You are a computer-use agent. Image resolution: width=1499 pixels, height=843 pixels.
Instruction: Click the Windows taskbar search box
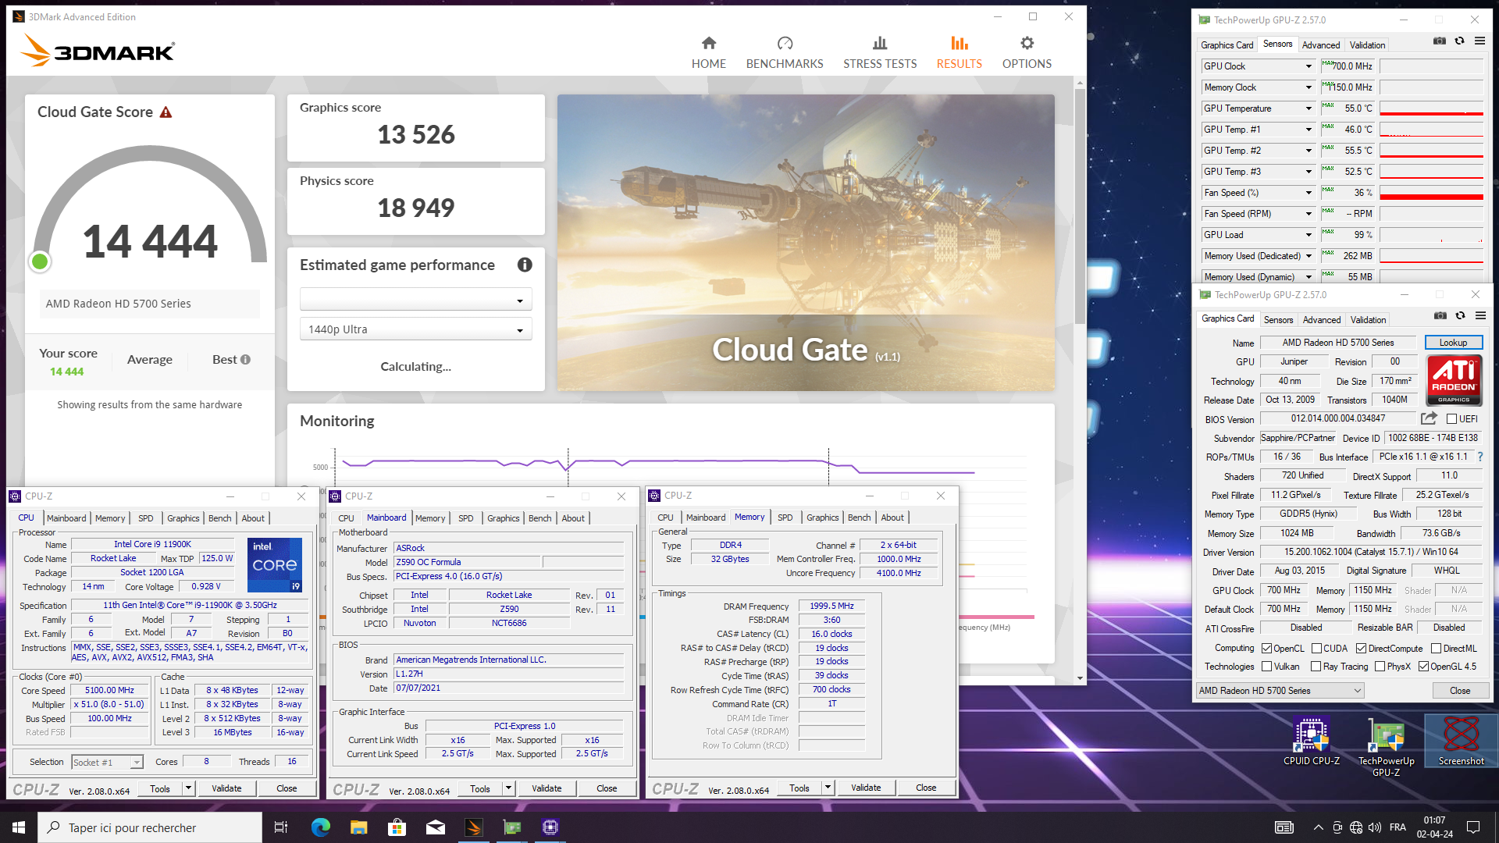point(150,827)
